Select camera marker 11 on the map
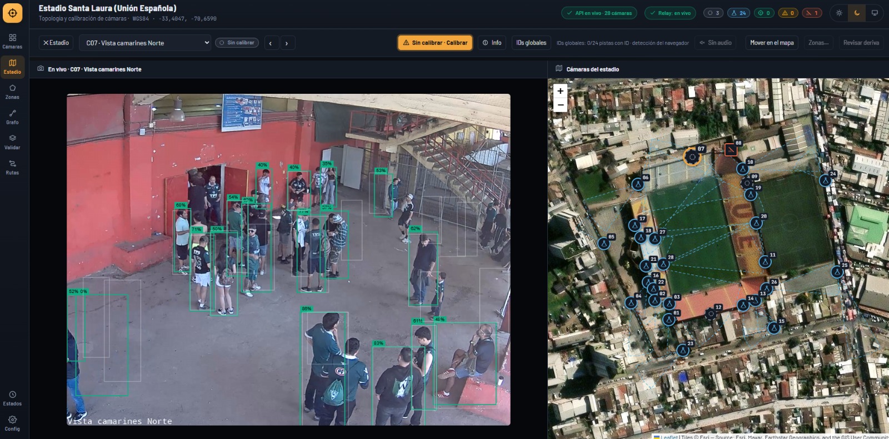The height and width of the screenshot is (439, 889). click(x=765, y=261)
